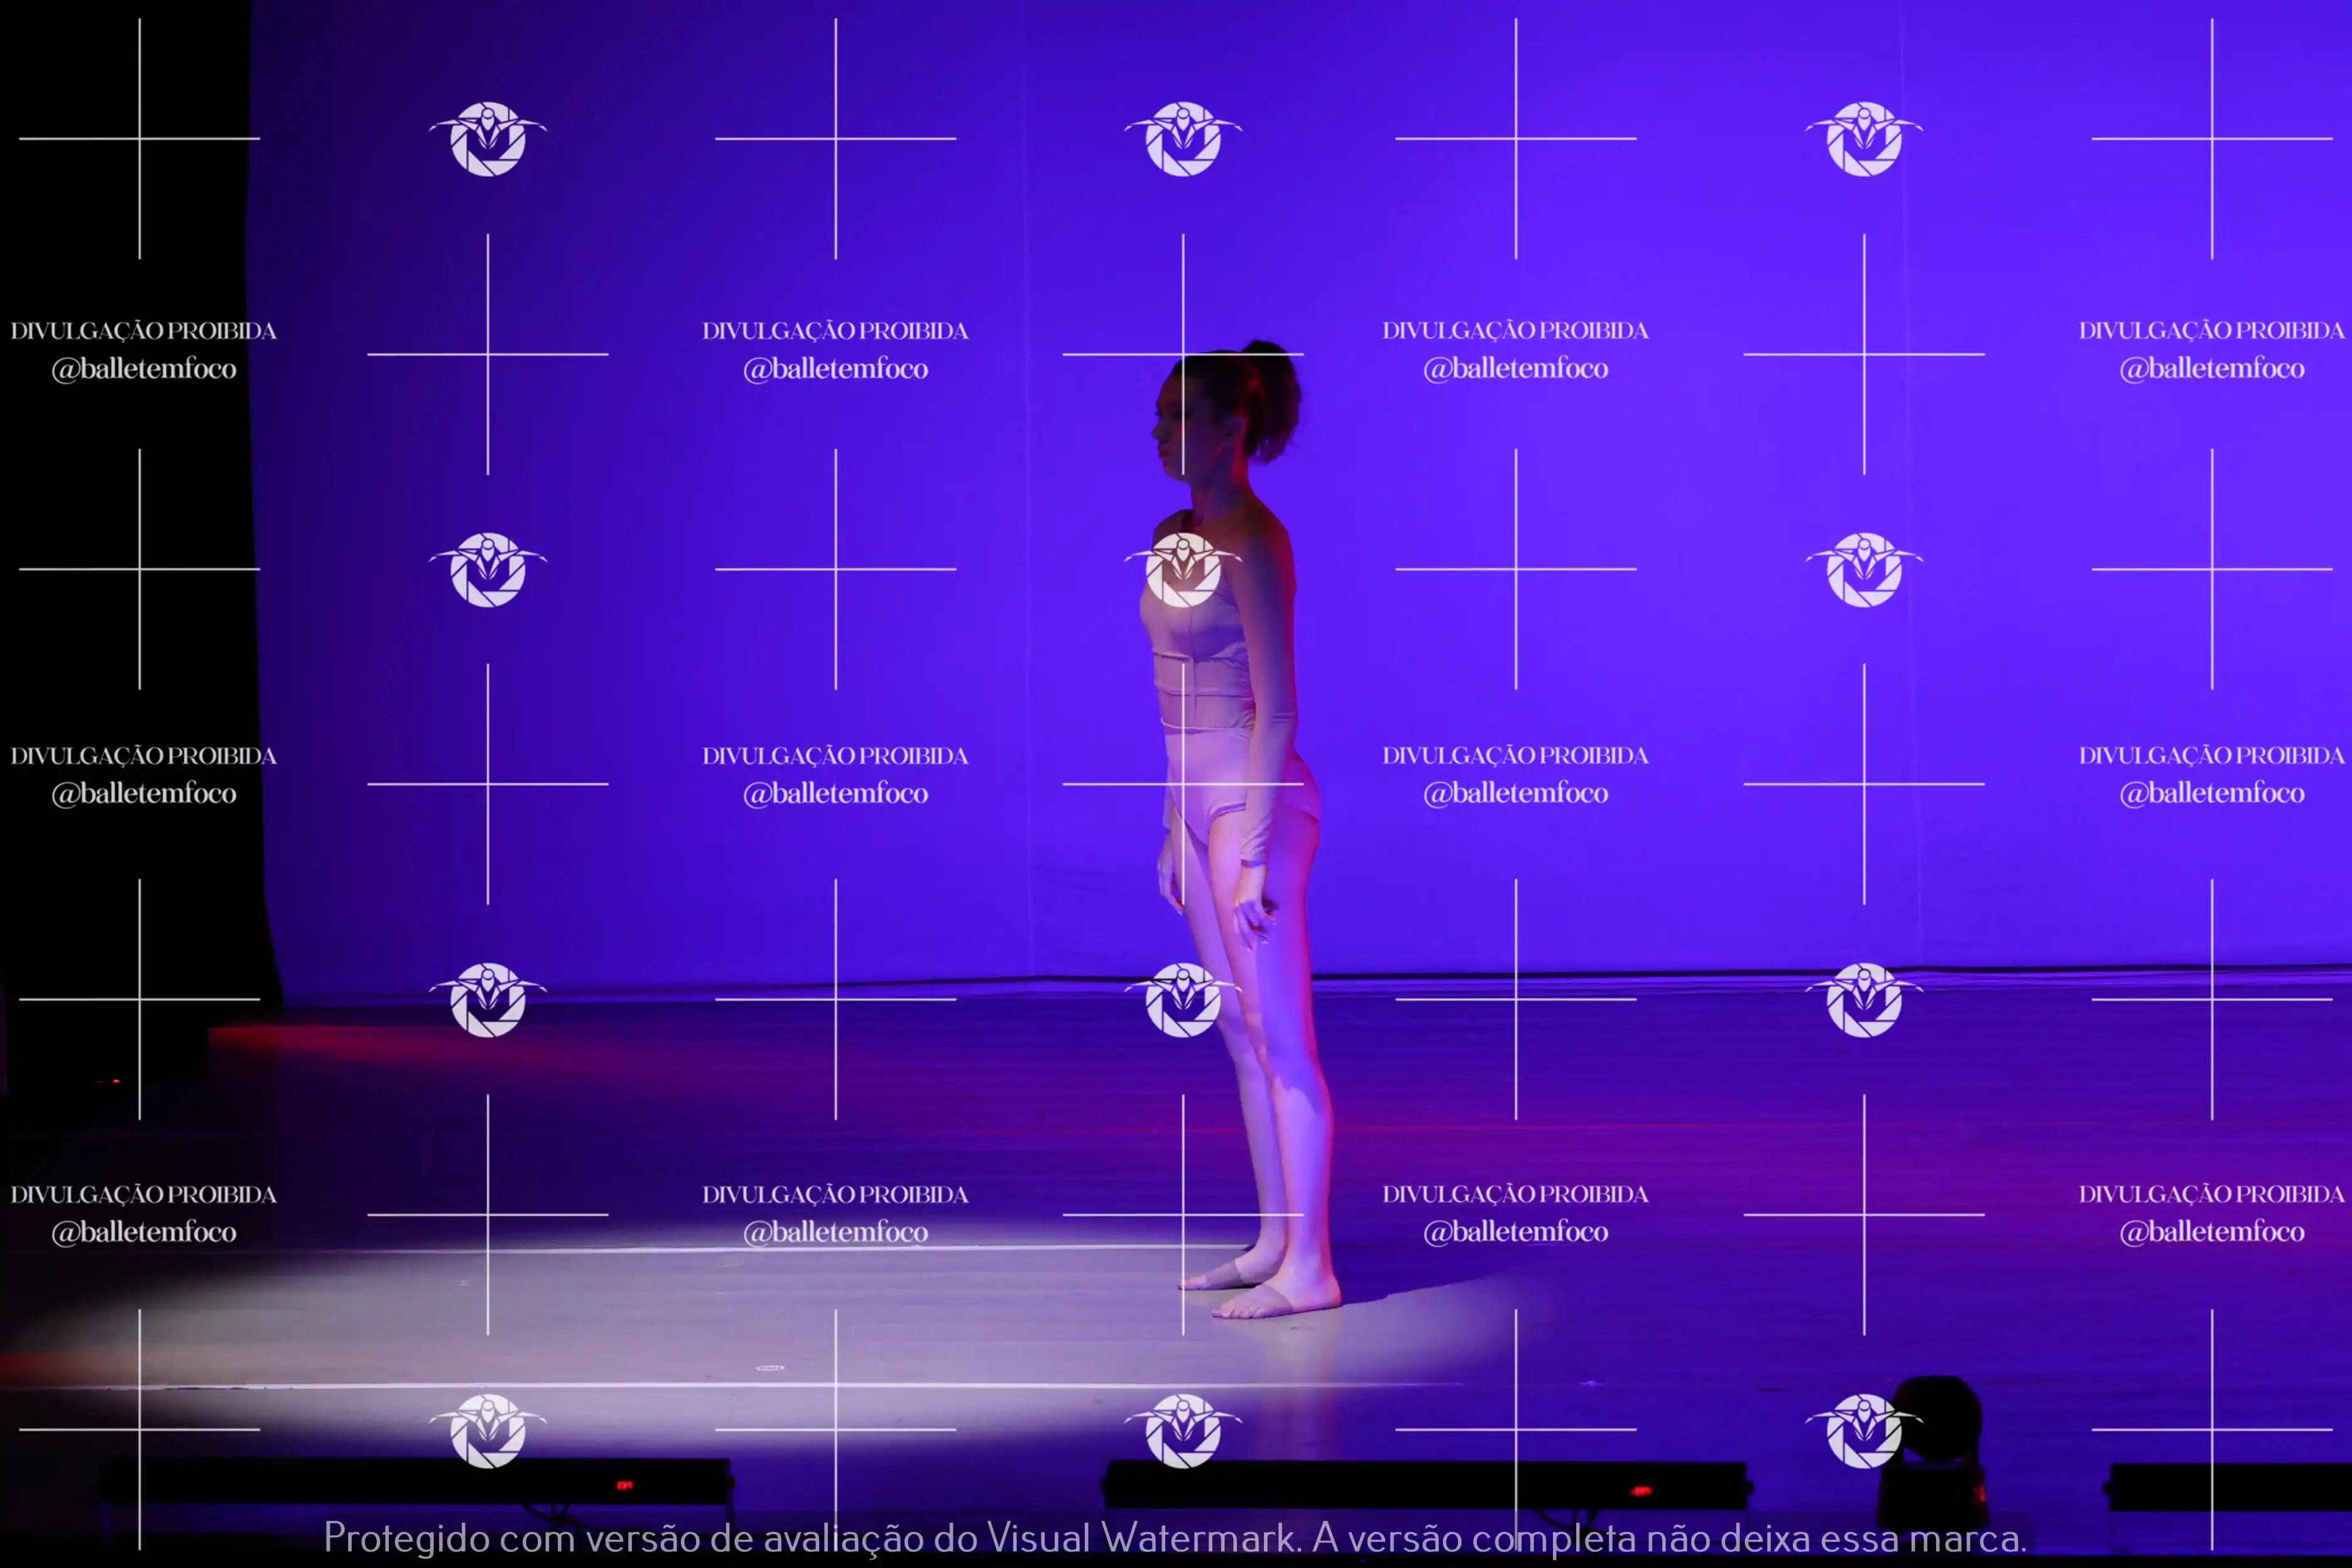Click the red LED on center floor light bar

pos(1641,1491)
